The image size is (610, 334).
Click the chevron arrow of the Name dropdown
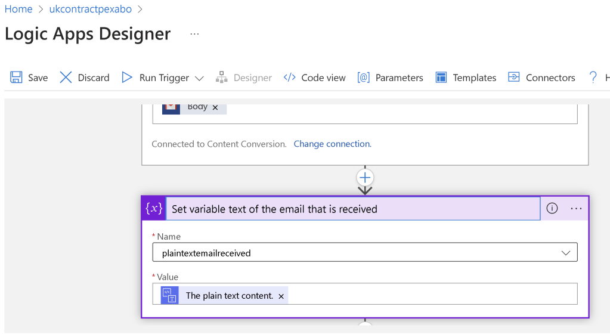click(566, 253)
